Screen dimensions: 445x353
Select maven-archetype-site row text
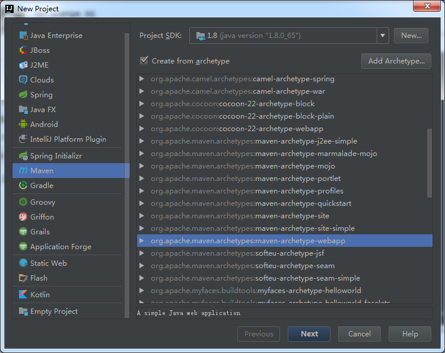click(240, 216)
